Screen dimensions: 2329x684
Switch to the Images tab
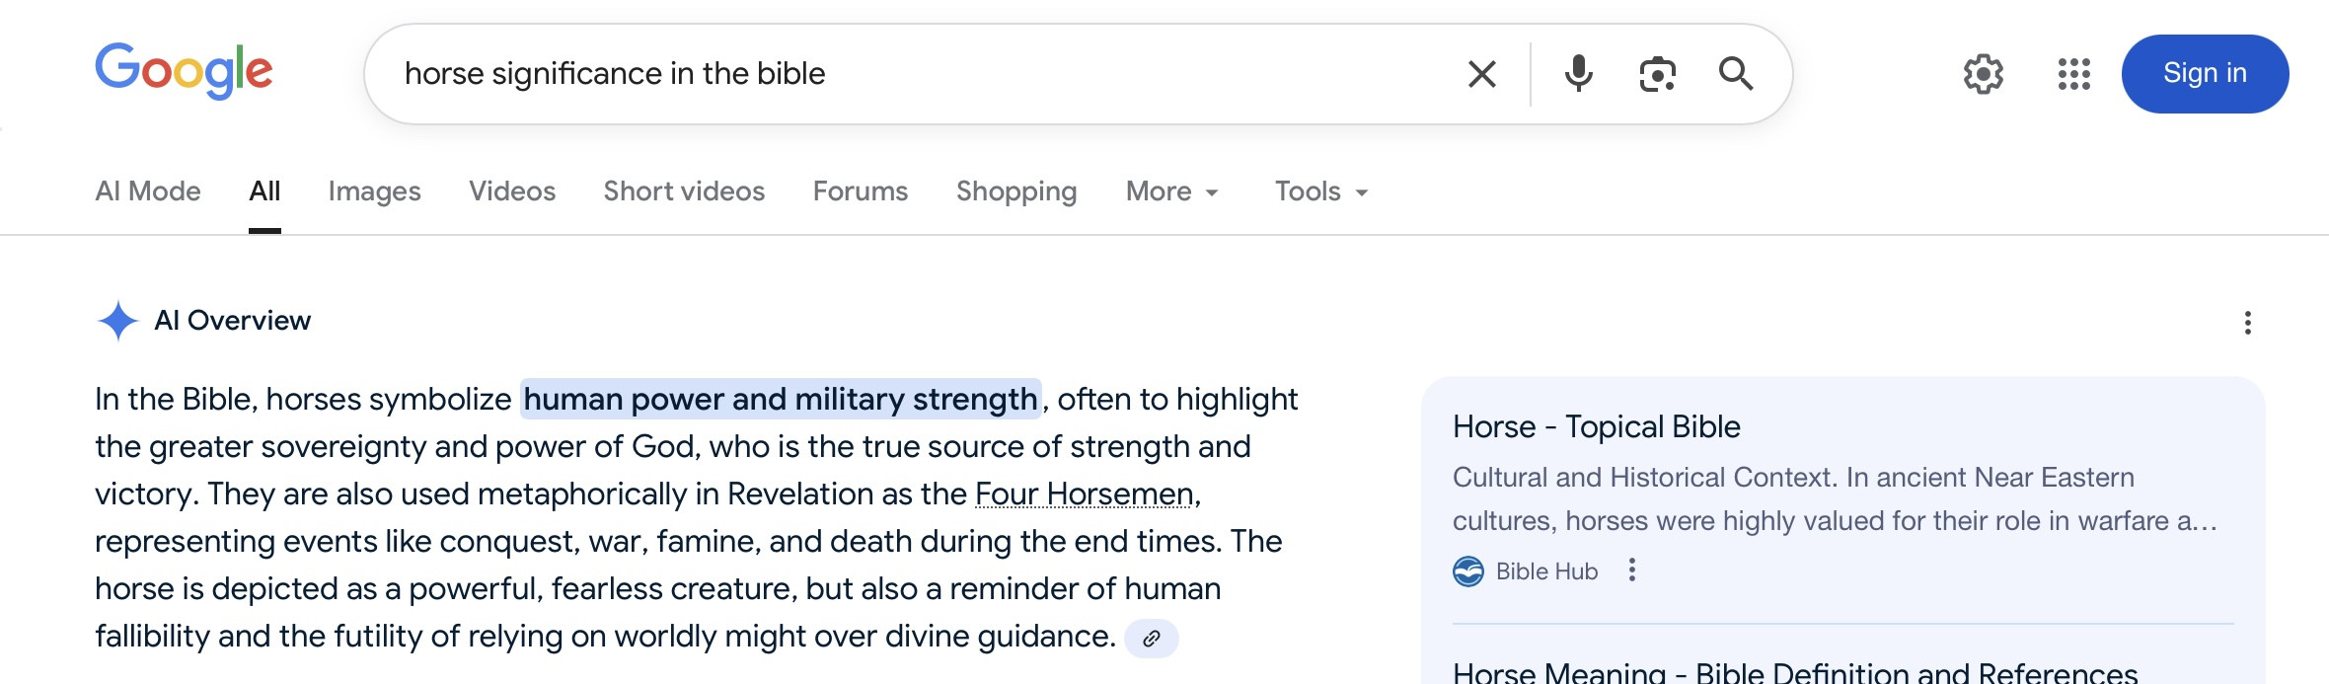(x=374, y=191)
